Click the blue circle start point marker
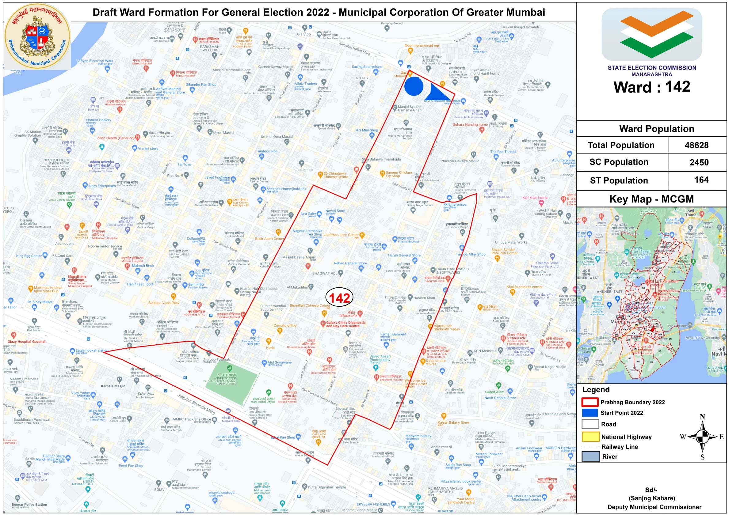 point(414,86)
